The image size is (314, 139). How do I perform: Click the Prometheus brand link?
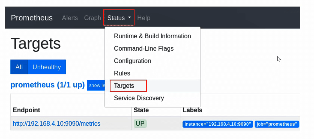click(32, 18)
